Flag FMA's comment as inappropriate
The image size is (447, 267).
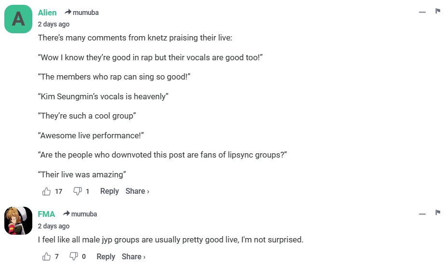pos(438,213)
